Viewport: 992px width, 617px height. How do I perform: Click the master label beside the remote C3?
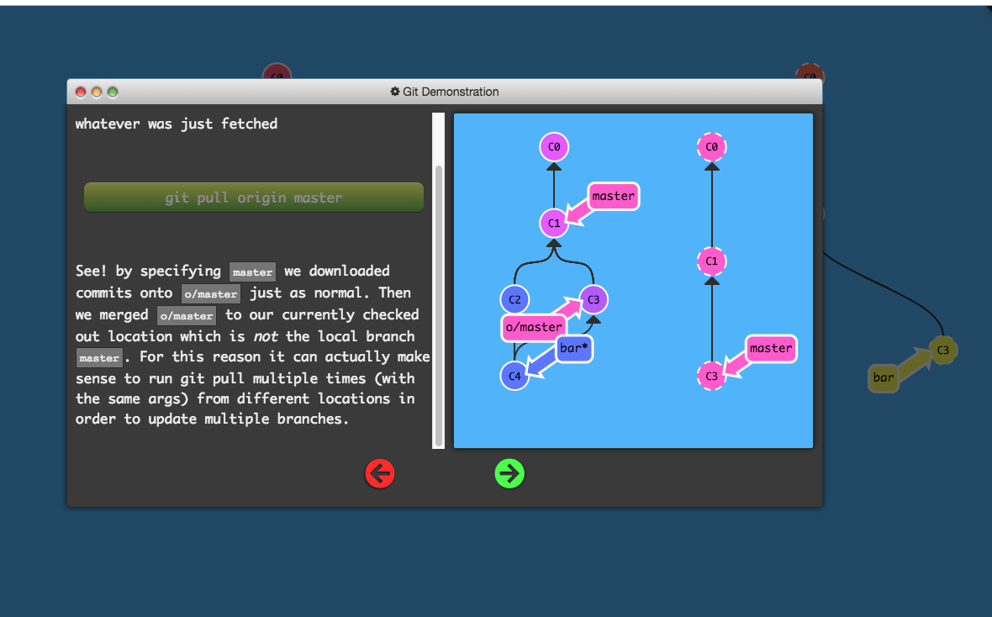pyautogui.click(x=771, y=348)
